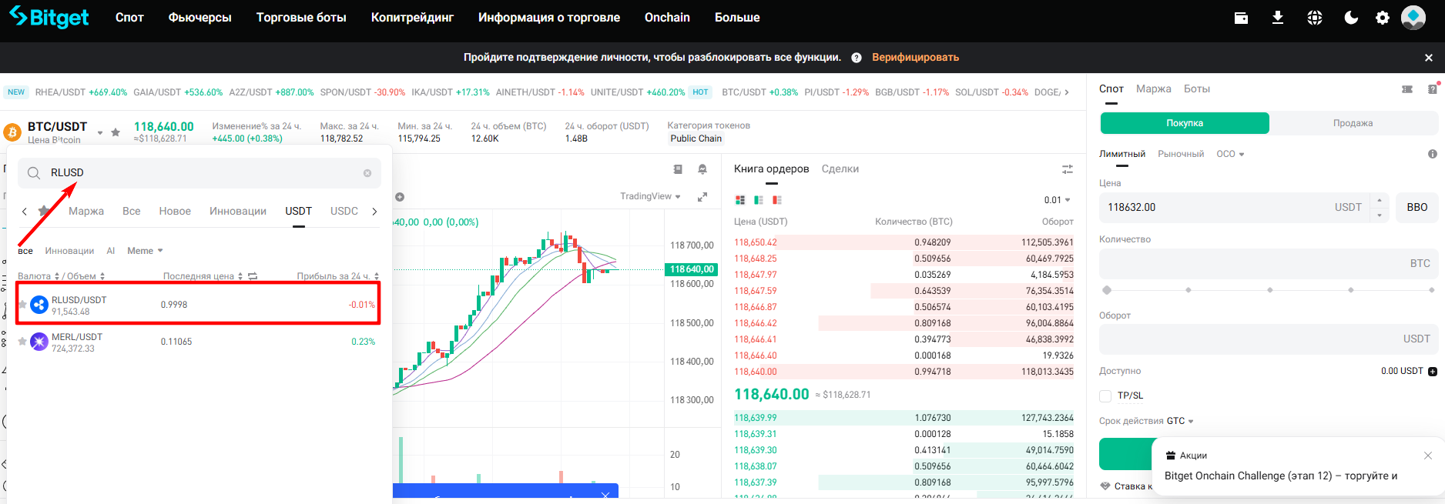Expand the BTC/USDT pair selector arrow

pos(100,133)
